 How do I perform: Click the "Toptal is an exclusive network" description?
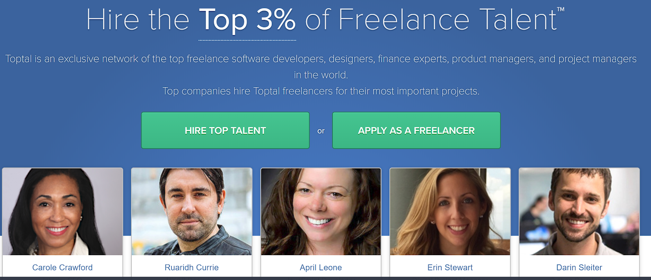click(x=321, y=59)
